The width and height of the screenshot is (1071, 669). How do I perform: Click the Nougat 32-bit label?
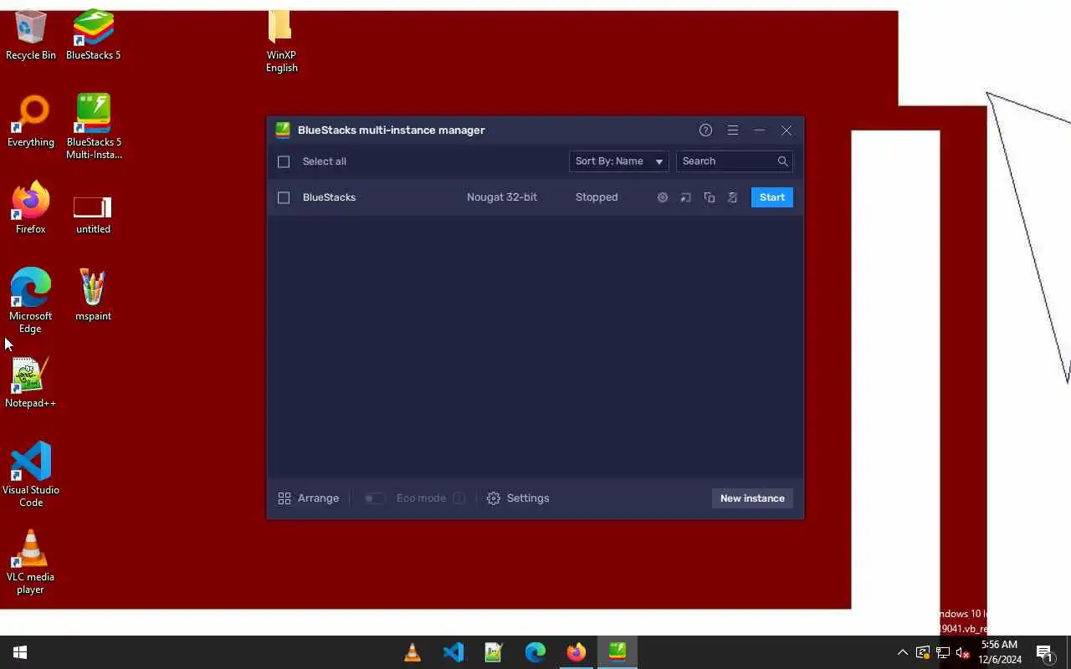502,197
